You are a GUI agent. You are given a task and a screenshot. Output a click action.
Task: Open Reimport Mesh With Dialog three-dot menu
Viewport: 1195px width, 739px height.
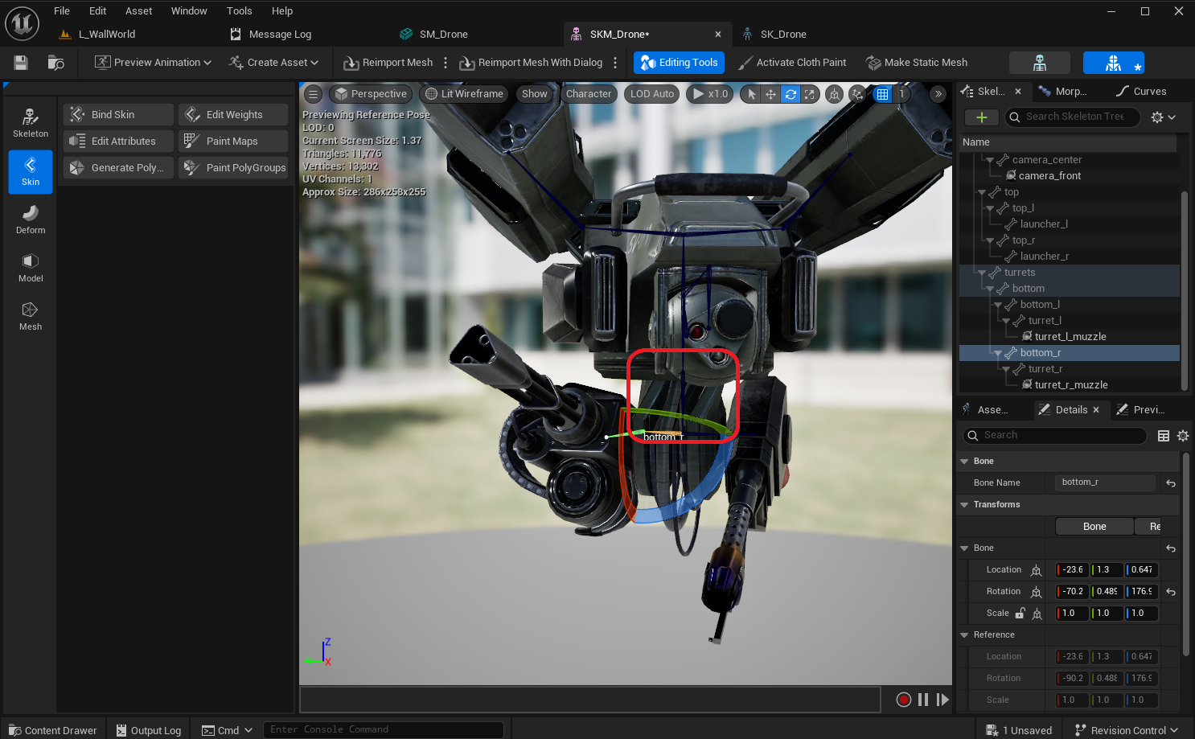coord(615,63)
